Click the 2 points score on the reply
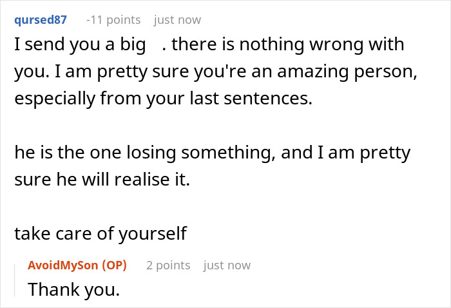 168,265
